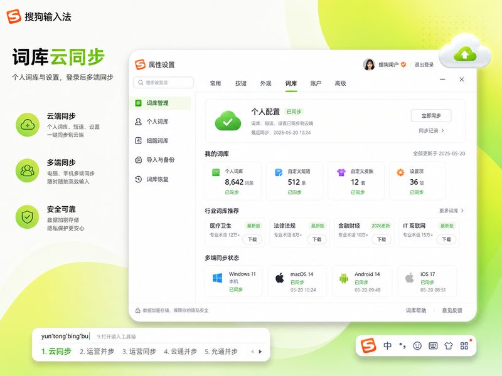502x376 pixels.
Task: Click the Android 14 robot icon
Action: pyautogui.click(x=343, y=278)
